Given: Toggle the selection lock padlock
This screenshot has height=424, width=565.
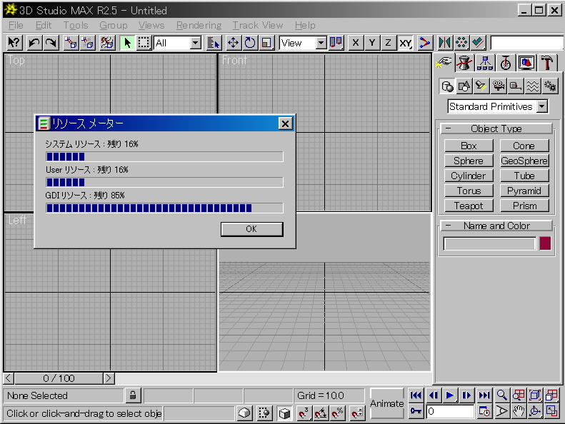Looking at the screenshot, I should click(x=133, y=395).
